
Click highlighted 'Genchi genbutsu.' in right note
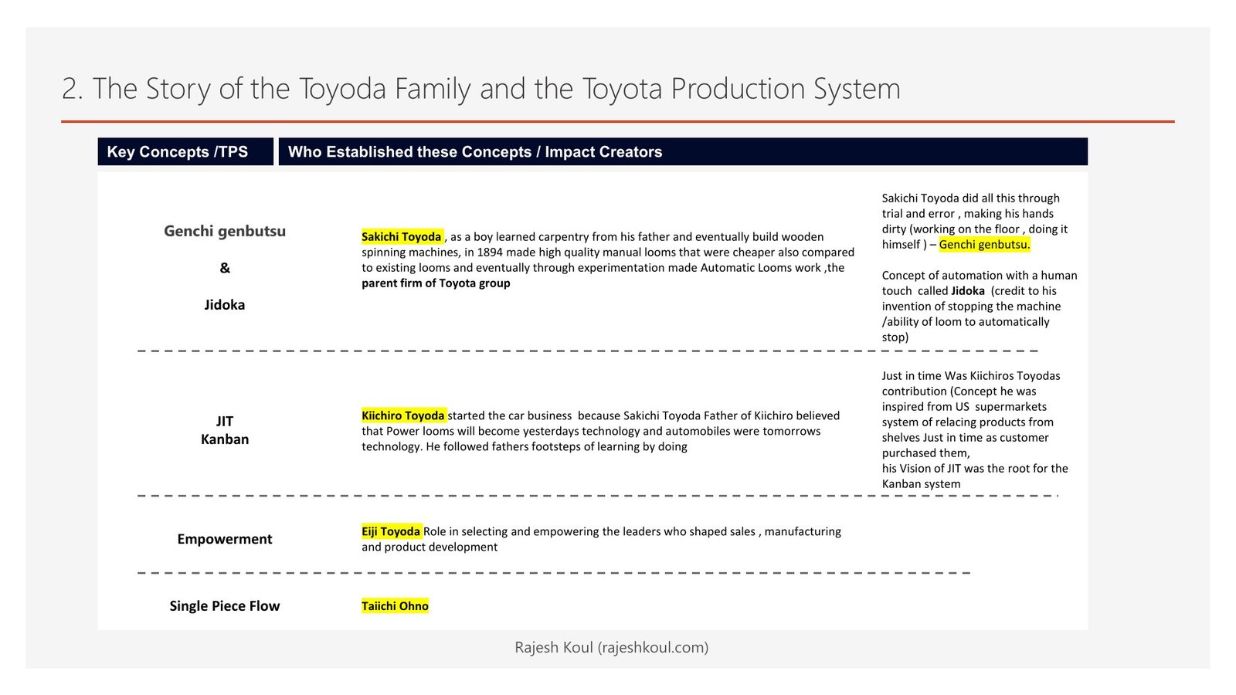pyautogui.click(x=984, y=244)
